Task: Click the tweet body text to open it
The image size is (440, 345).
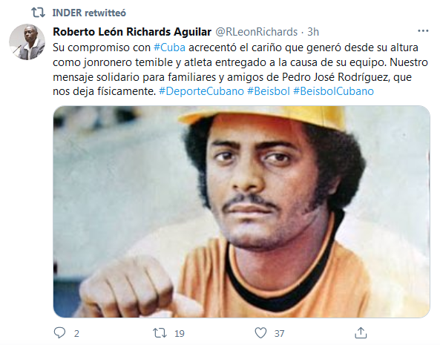Action: click(x=240, y=69)
